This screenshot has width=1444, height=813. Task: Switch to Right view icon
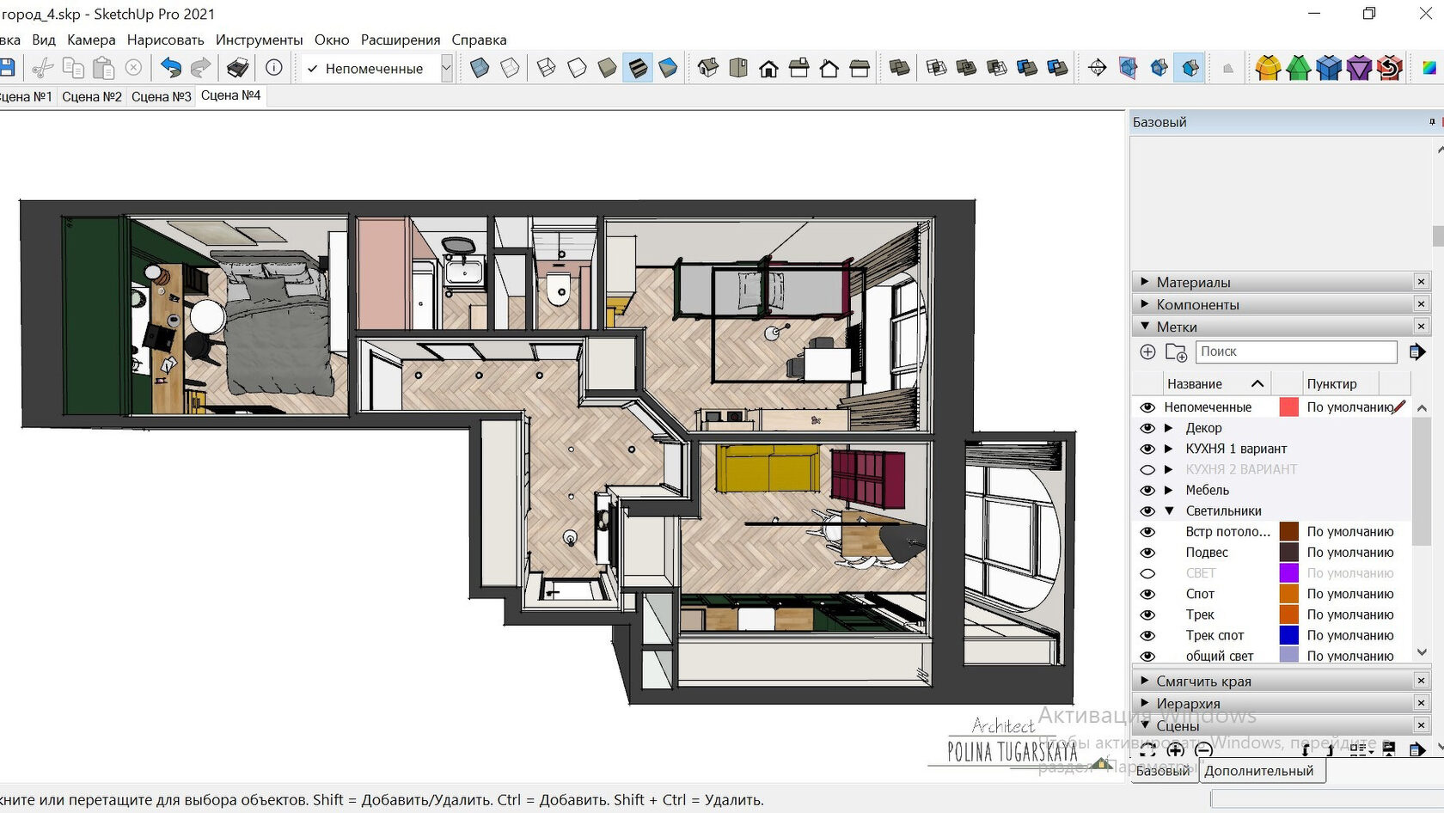tap(798, 68)
